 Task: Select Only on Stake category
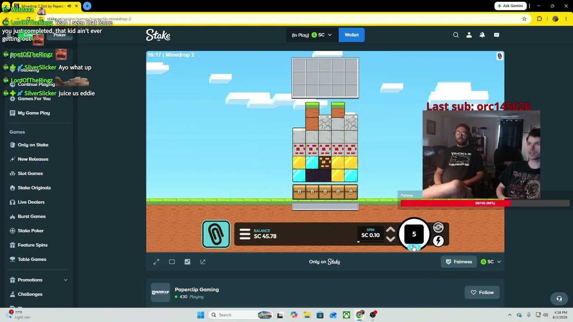[x=33, y=145]
